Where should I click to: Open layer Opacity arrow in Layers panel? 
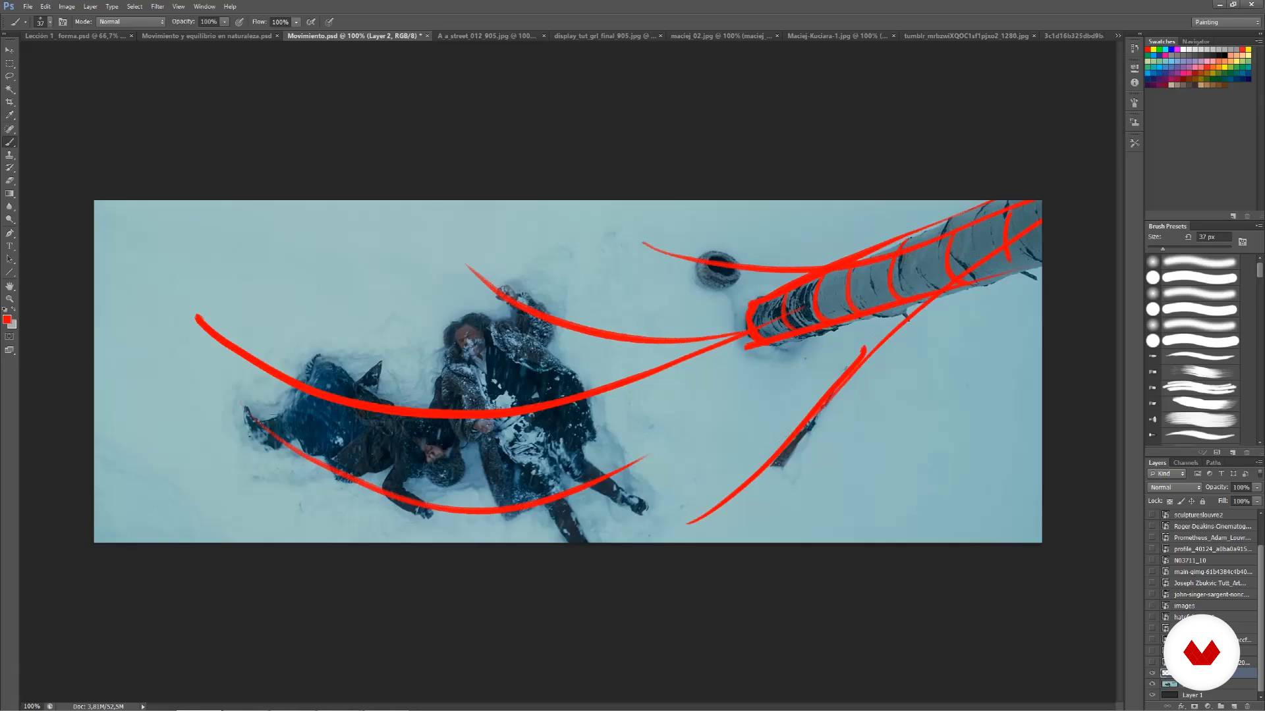point(1257,487)
